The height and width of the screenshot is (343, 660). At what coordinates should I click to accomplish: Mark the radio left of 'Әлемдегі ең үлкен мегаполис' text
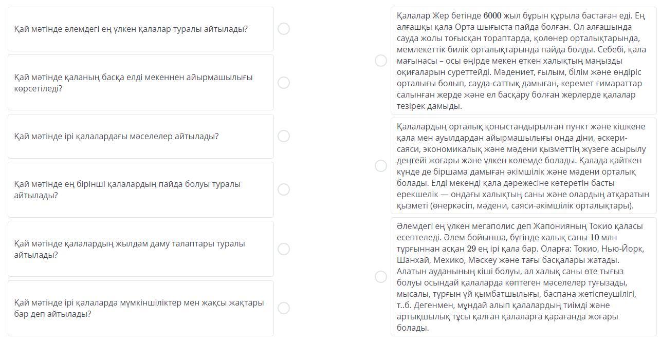click(x=381, y=277)
